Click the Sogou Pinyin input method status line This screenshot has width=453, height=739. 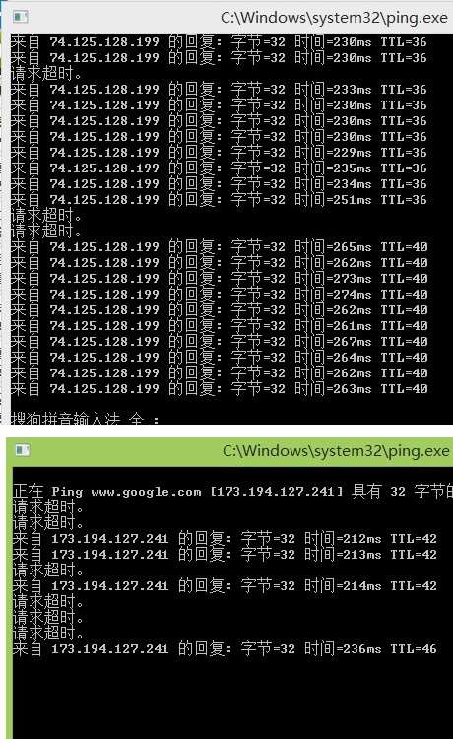pos(85,418)
